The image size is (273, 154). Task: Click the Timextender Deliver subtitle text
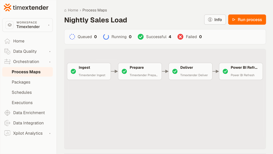point(194,75)
